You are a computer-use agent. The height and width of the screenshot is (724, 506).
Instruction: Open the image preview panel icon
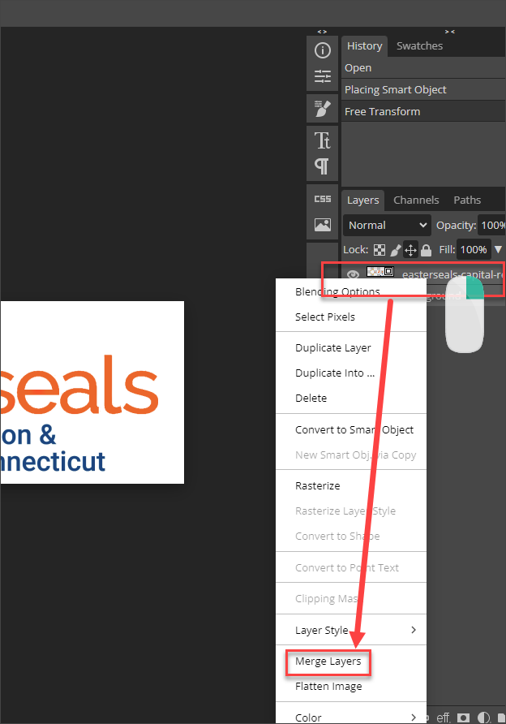323,225
